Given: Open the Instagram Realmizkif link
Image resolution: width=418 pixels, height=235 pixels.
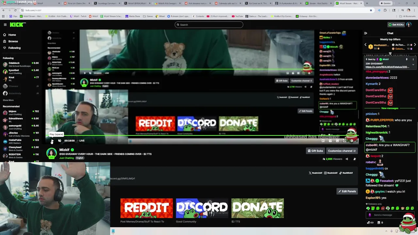Looking at the screenshot, I should pyautogui.click(x=330, y=173).
